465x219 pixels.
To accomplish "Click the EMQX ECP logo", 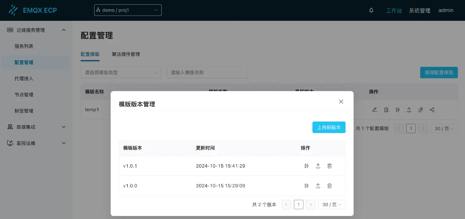I will point(33,10).
